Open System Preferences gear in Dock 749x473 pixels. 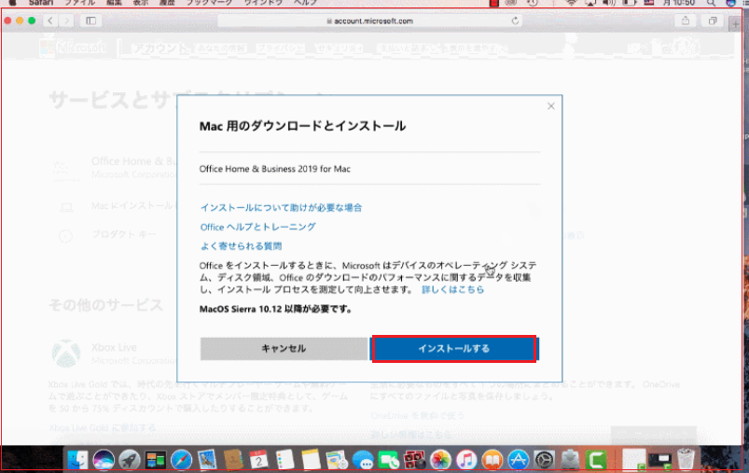(x=545, y=460)
